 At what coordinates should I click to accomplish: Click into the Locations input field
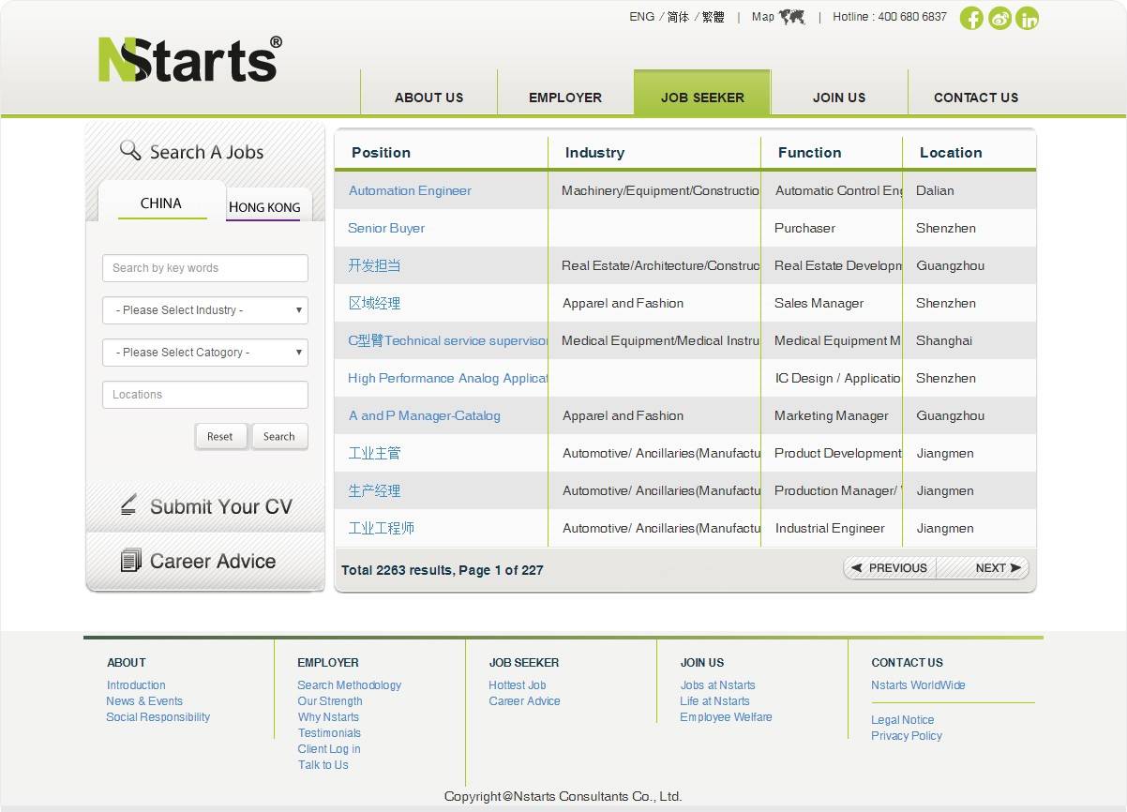point(205,395)
